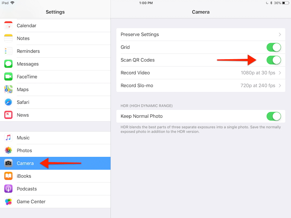Viewport: 291px width, 218px height.
Task: Turn off the Grid switch
Action: tap(274, 47)
